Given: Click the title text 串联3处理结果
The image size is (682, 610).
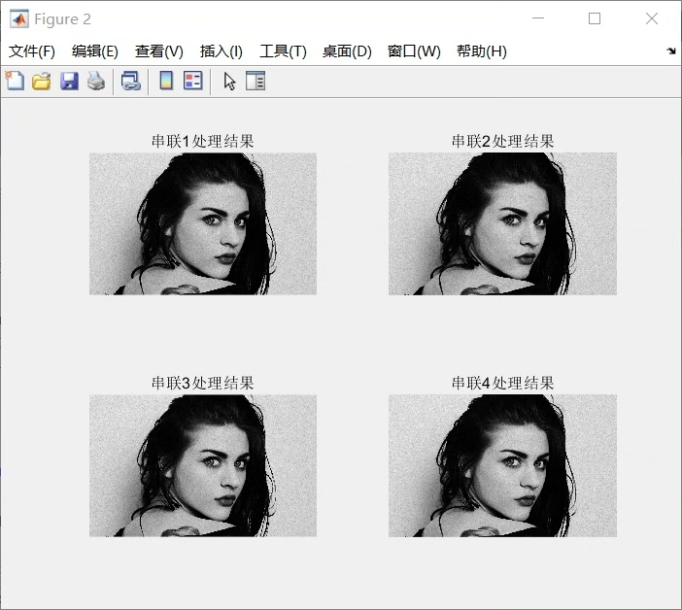Looking at the screenshot, I should [x=203, y=383].
